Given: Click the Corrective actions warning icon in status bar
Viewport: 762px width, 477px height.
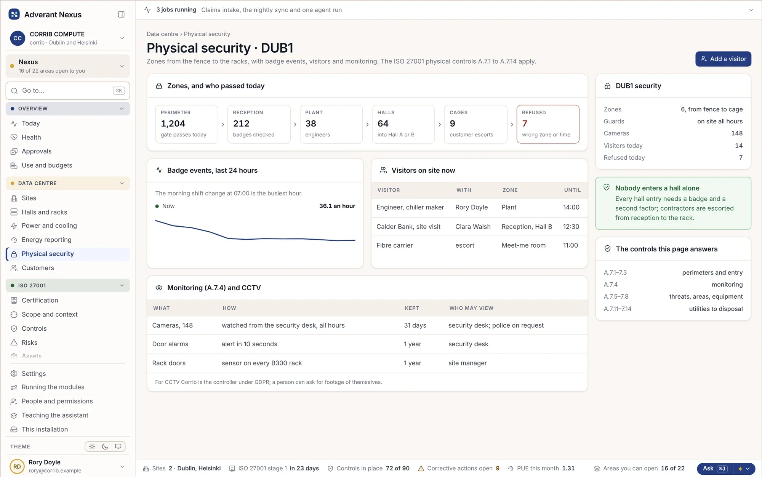Looking at the screenshot, I should 421,469.
